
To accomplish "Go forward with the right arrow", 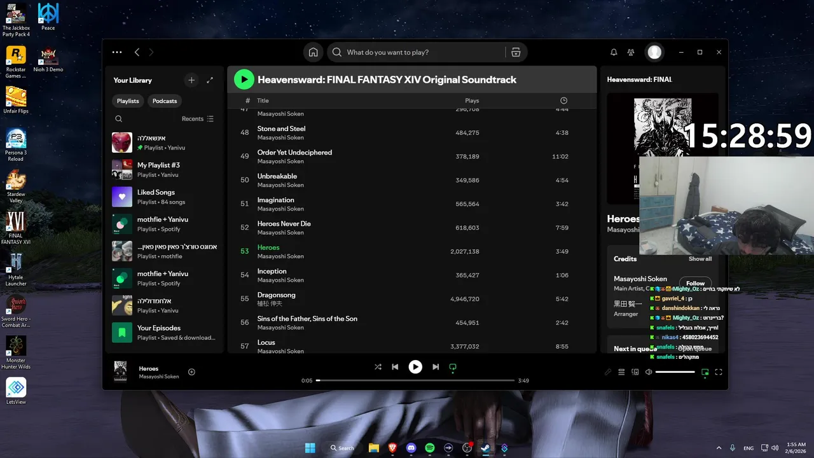I will [x=151, y=52].
